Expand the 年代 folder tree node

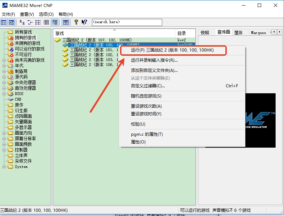coord(4,66)
